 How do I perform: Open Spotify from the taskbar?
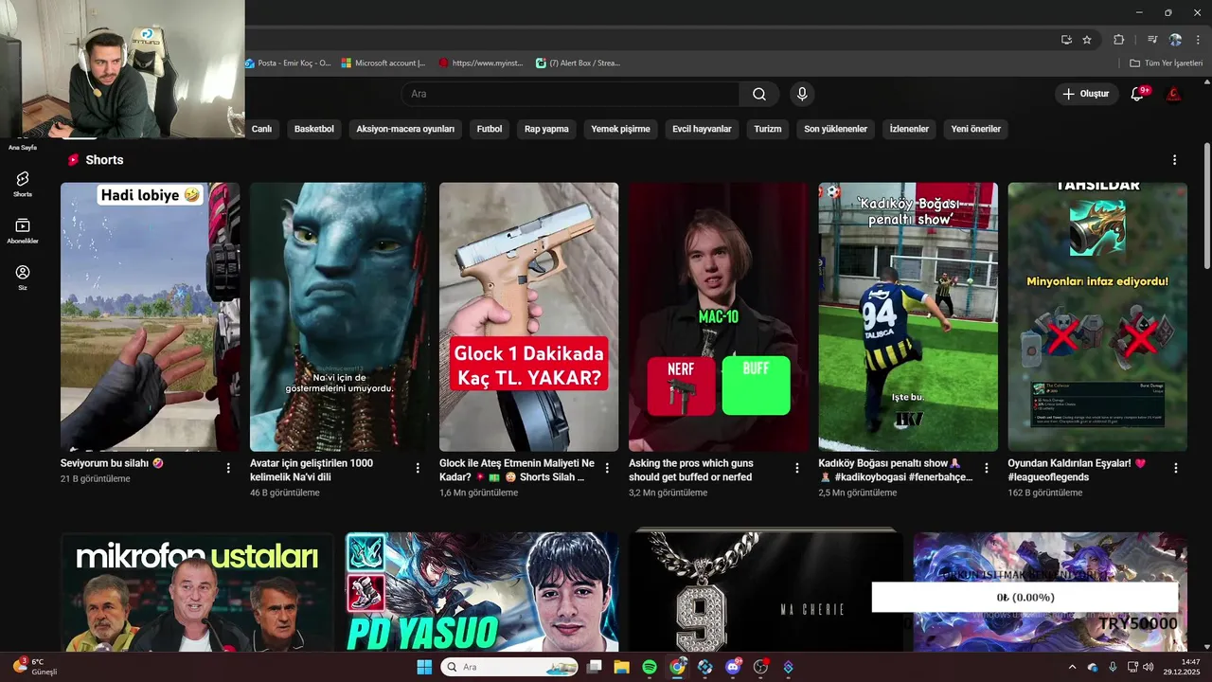point(650,667)
